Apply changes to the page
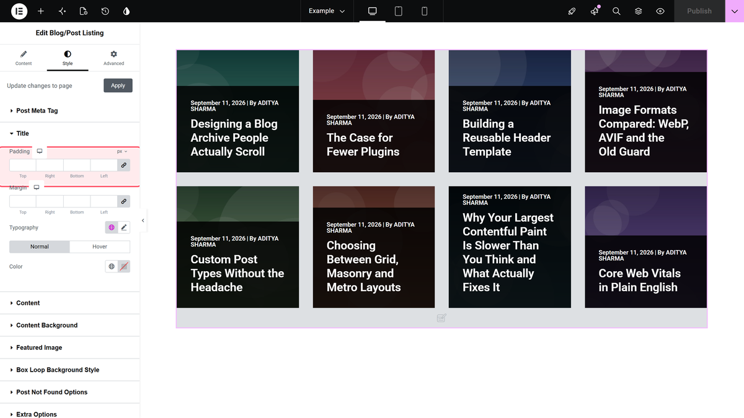Screen dimensions: 744x418 tap(118, 85)
